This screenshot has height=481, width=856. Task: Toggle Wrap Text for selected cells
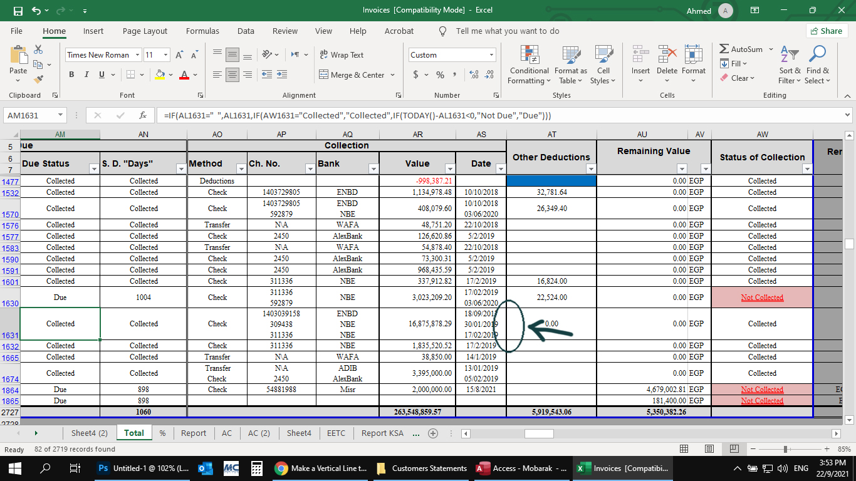pyautogui.click(x=342, y=55)
